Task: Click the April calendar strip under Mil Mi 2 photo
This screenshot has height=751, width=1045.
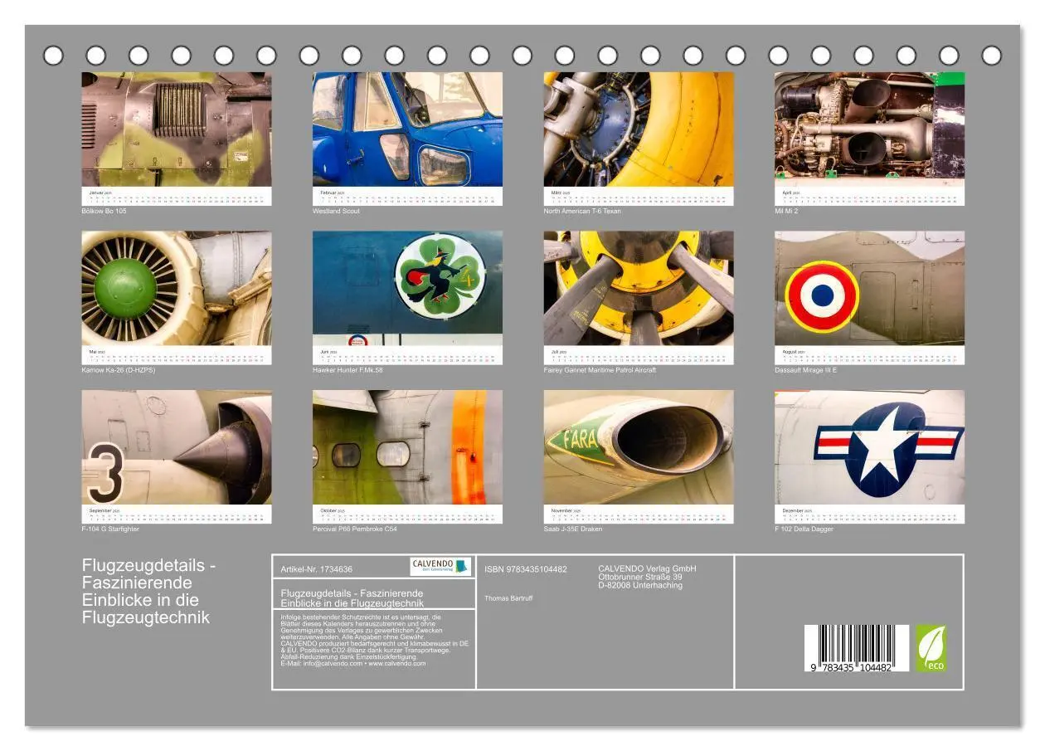Action: coord(869,196)
